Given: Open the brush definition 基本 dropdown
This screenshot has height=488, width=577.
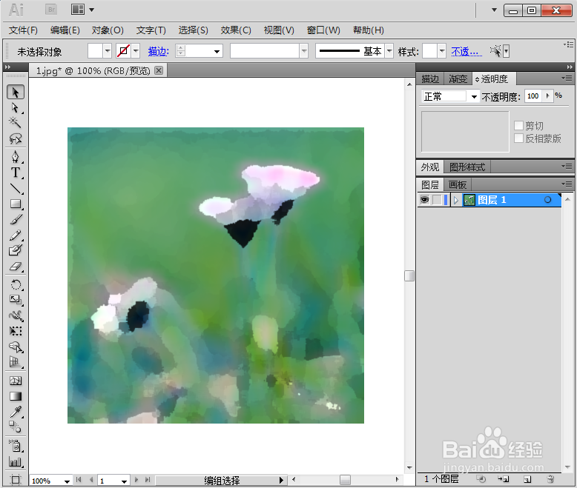Looking at the screenshot, I should [x=389, y=51].
